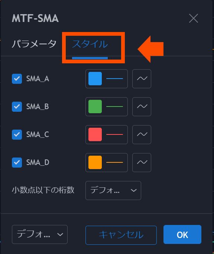Click the blue color swatch for SMA_A

tap(95, 79)
